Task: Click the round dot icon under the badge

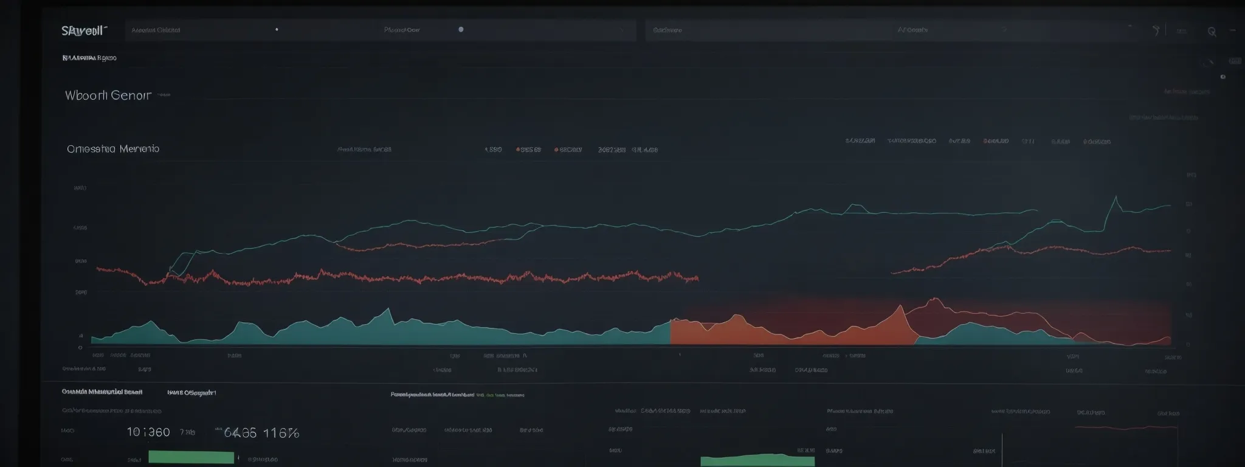Action: (x=1223, y=77)
